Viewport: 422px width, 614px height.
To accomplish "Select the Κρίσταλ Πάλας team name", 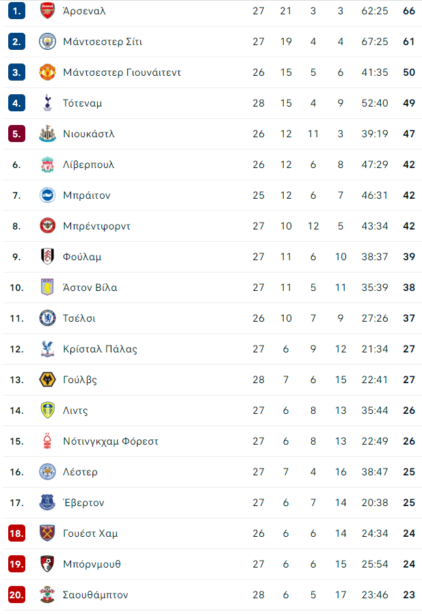I will coord(101,349).
